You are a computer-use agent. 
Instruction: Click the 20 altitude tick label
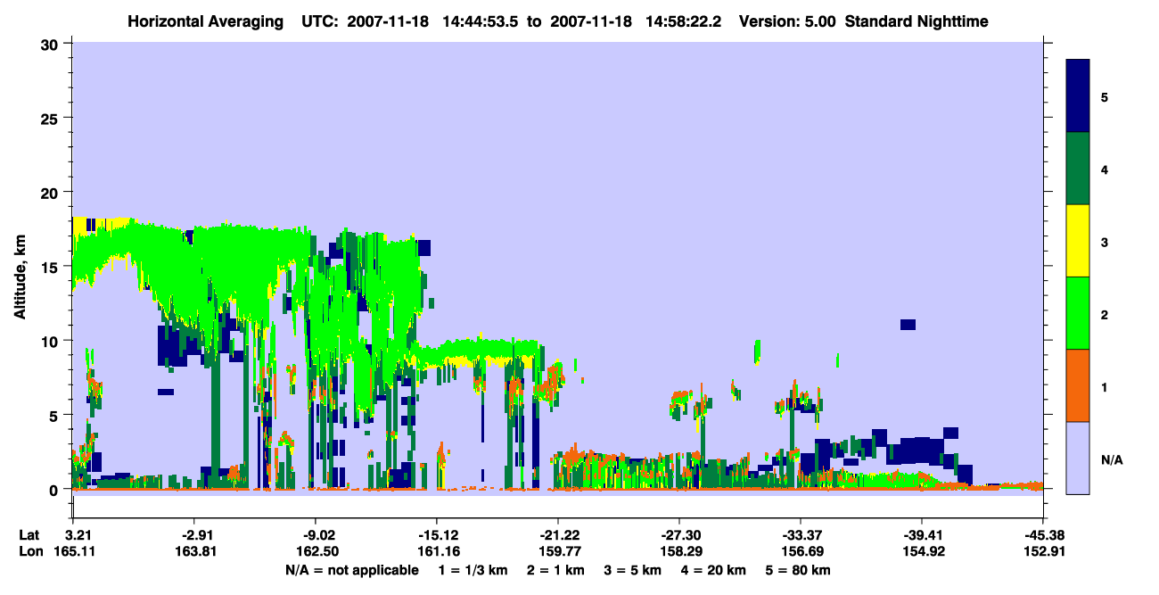pyautogui.click(x=52, y=192)
